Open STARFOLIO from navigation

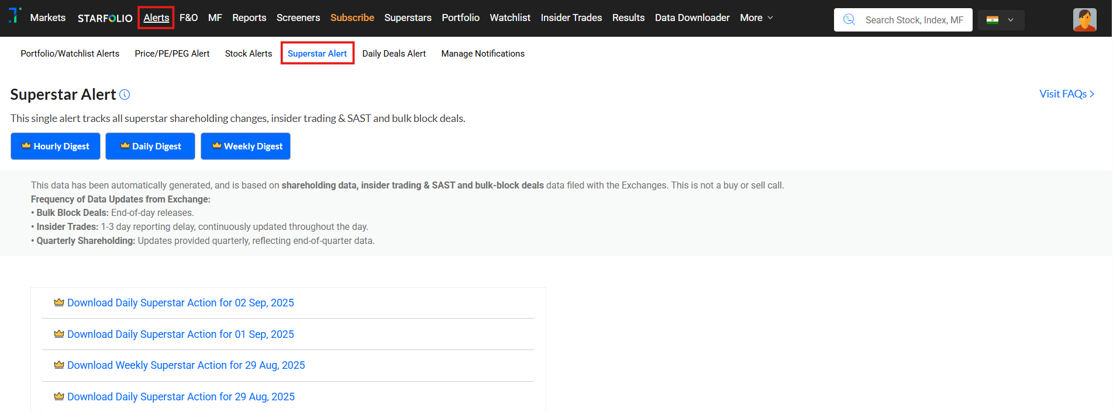point(105,18)
